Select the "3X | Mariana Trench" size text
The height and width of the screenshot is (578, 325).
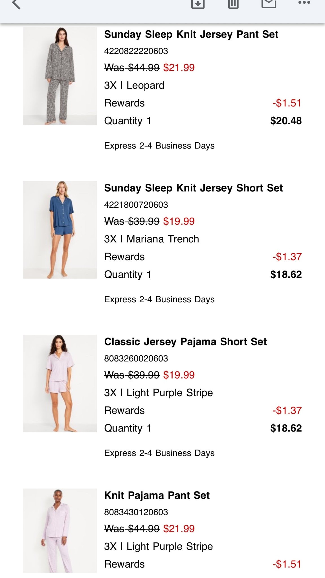pyautogui.click(x=151, y=238)
